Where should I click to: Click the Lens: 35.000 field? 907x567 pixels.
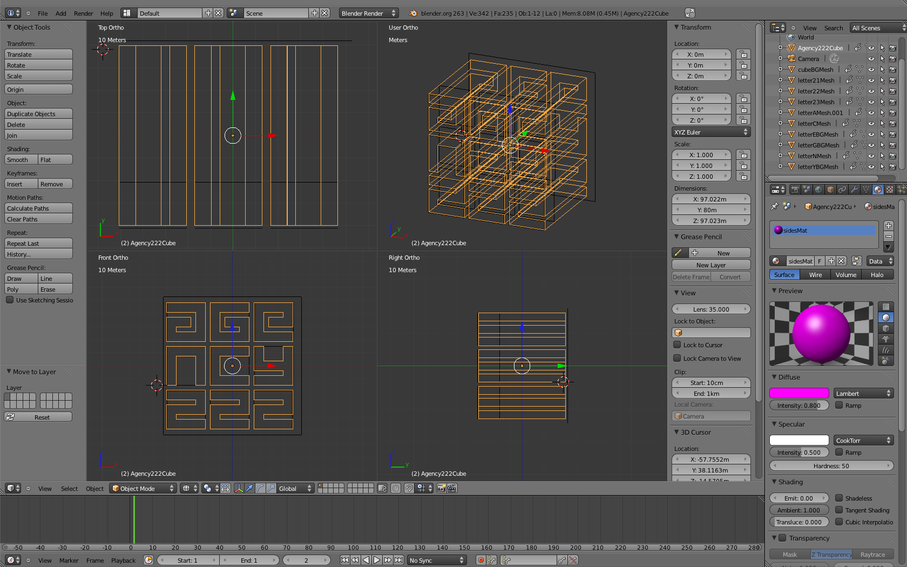point(711,309)
